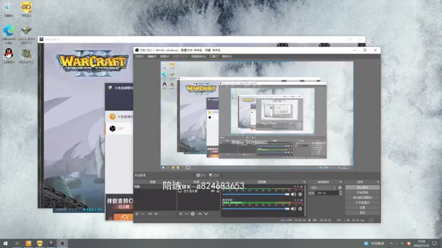Open Help menu in OBS
442x248 pixels.
click(227, 57)
